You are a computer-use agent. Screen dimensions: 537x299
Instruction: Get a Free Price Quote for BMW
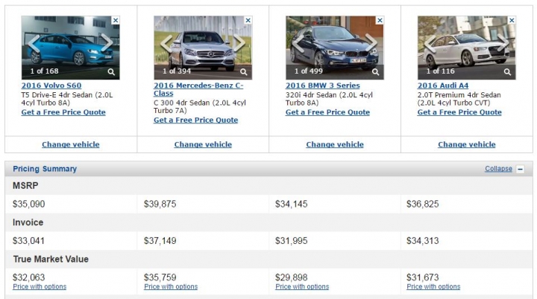[x=327, y=112]
